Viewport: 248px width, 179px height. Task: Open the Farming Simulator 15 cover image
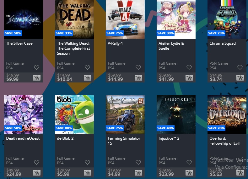[125, 114]
